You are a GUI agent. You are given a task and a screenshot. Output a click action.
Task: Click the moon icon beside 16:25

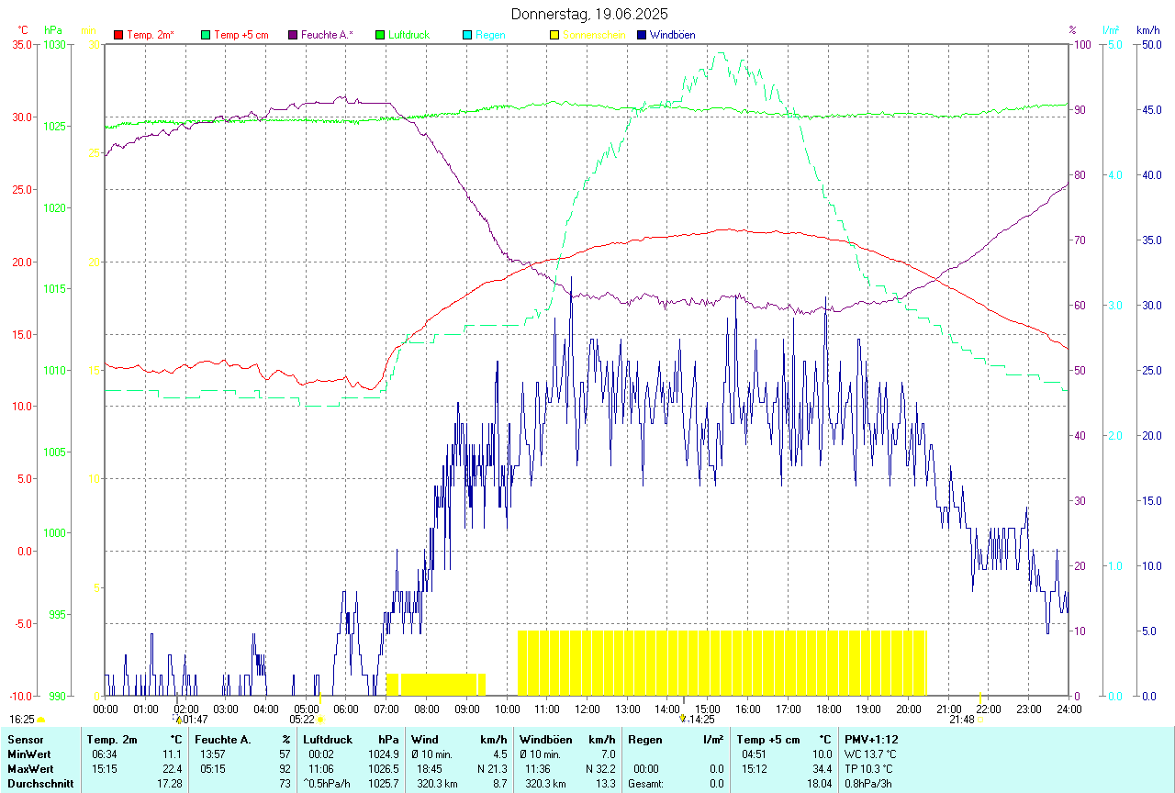pos(41,720)
